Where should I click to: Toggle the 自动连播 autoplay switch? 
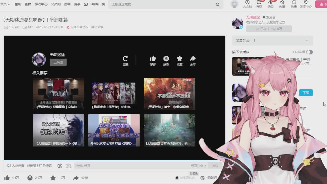point(309,52)
